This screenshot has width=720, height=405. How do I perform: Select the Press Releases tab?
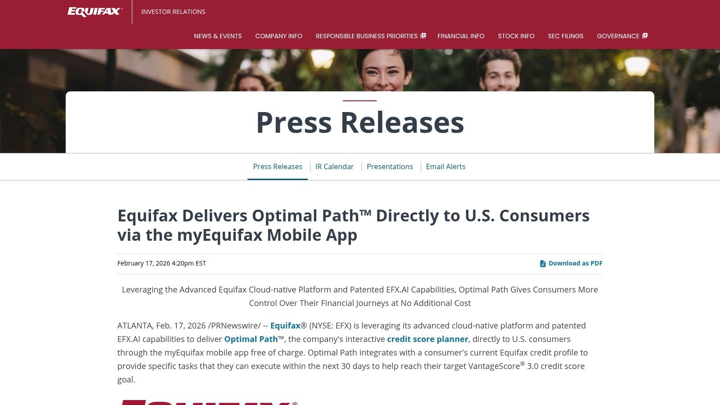(278, 166)
